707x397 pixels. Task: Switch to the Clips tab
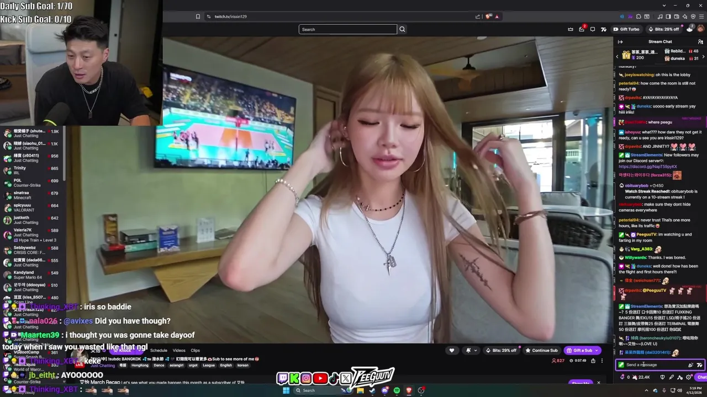point(196,350)
